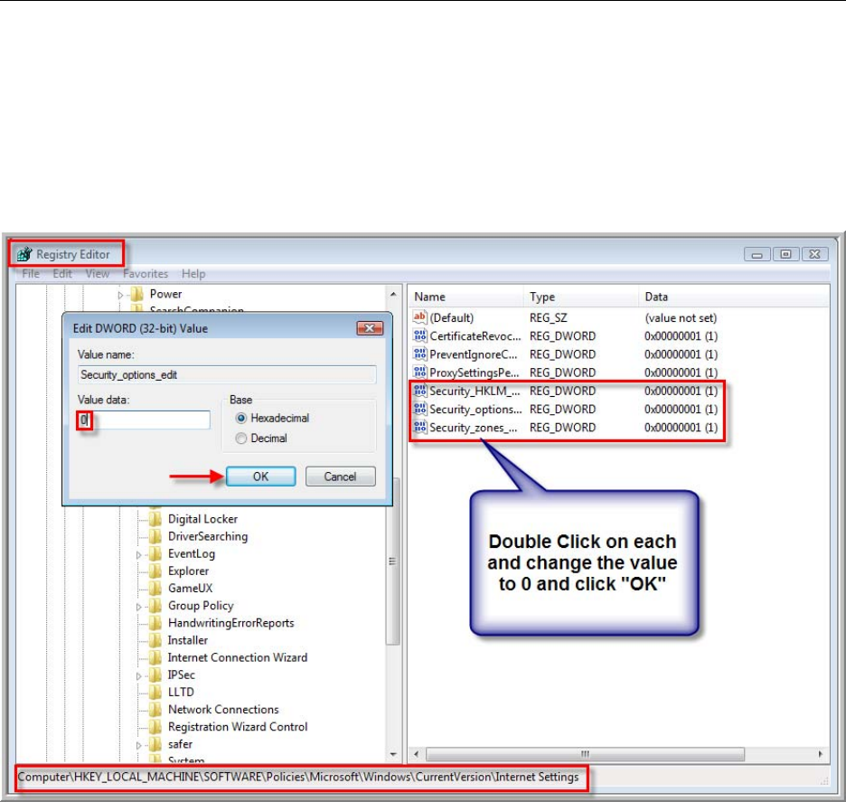The height and width of the screenshot is (802, 846).
Task: Select the Security_HKLM_... value name
Action: click(x=475, y=392)
